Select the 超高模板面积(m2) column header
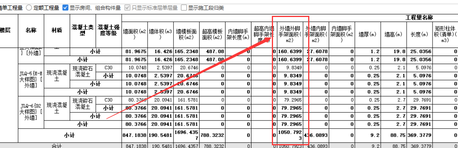The image size is (458, 148). coord(212,34)
